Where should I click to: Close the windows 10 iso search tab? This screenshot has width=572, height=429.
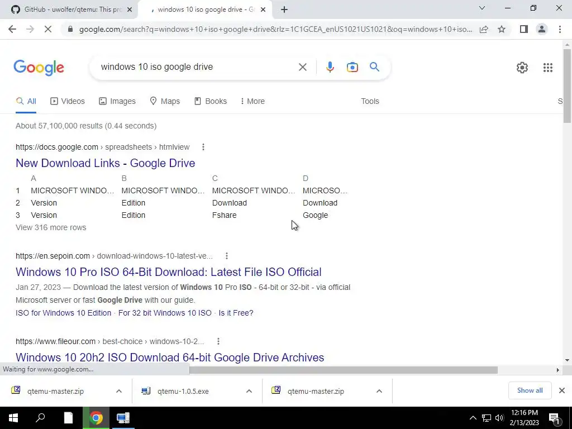point(263,10)
